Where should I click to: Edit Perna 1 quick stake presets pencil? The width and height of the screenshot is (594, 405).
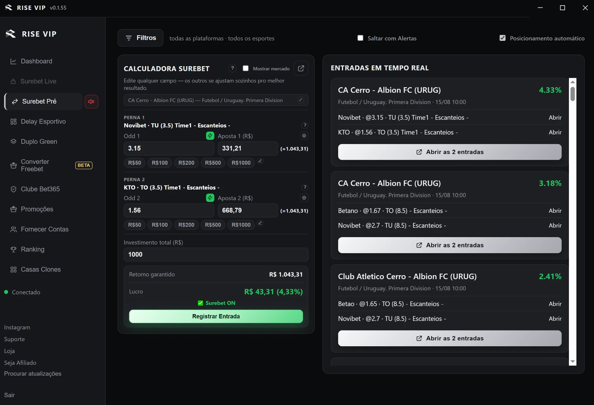[x=260, y=161]
